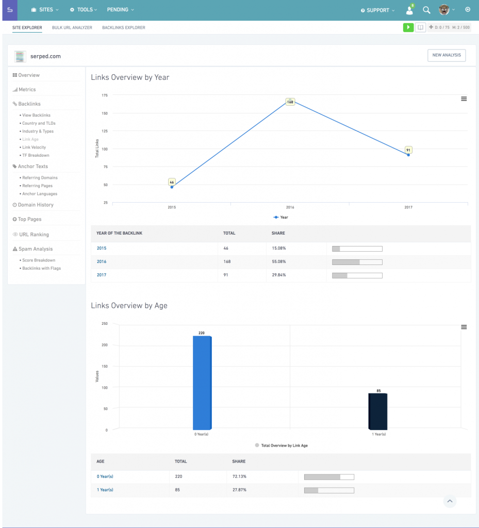Switch to BACKLINKS EXPLORER tab

pyautogui.click(x=124, y=28)
